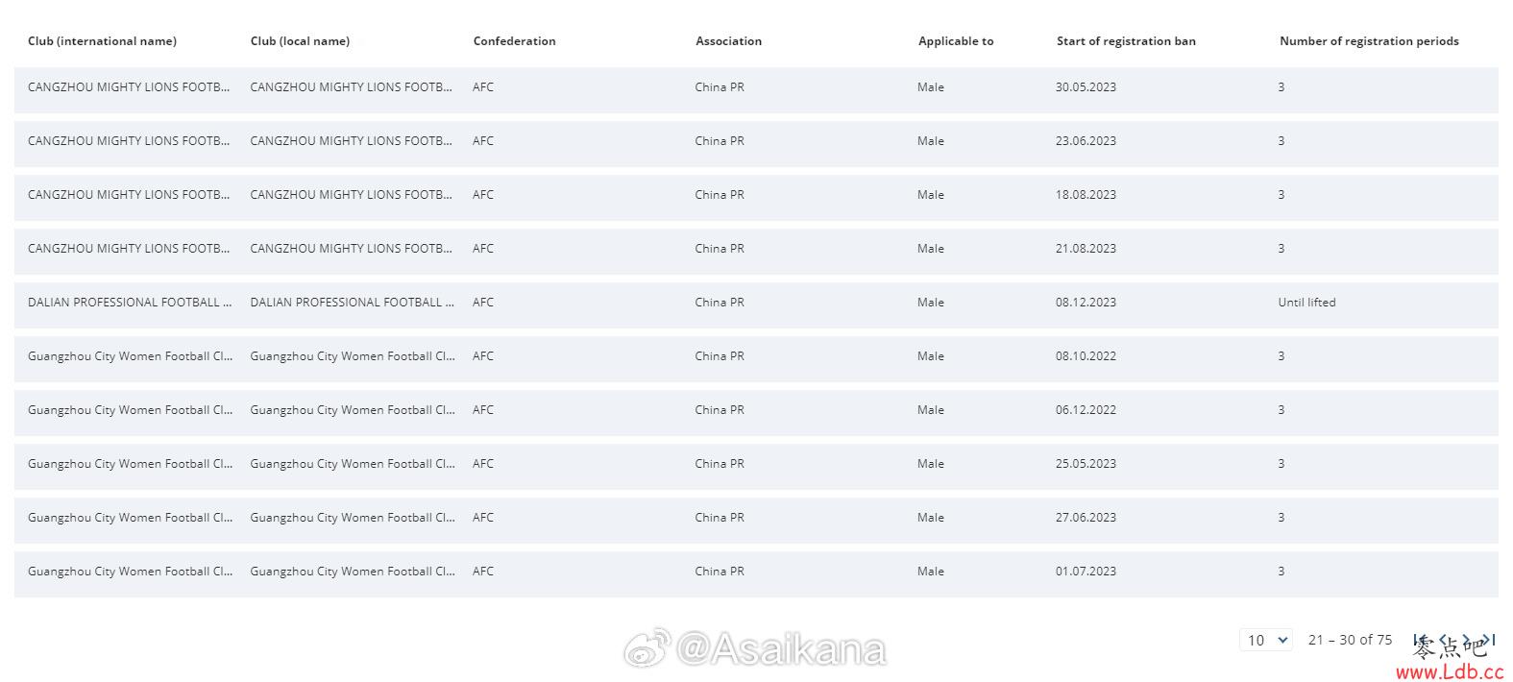Image resolution: width=1513 pixels, height=682 pixels.
Task: Select the Guangzhou City row dated 01.07.2023
Action: point(756,572)
